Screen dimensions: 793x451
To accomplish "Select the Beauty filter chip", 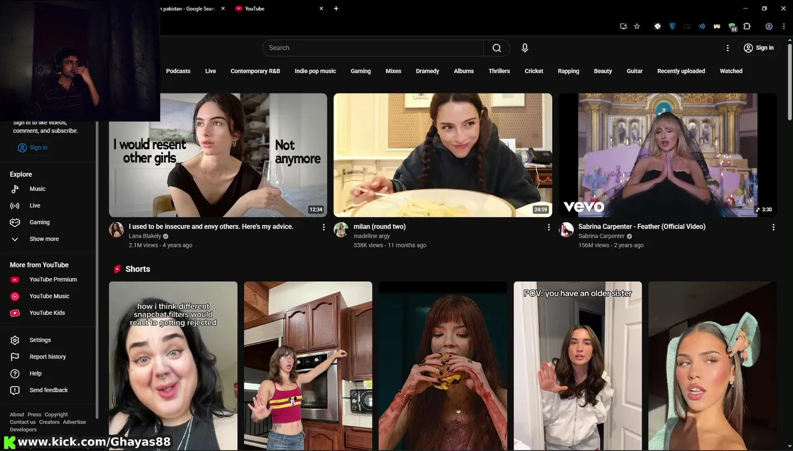I will pos(603,71).
